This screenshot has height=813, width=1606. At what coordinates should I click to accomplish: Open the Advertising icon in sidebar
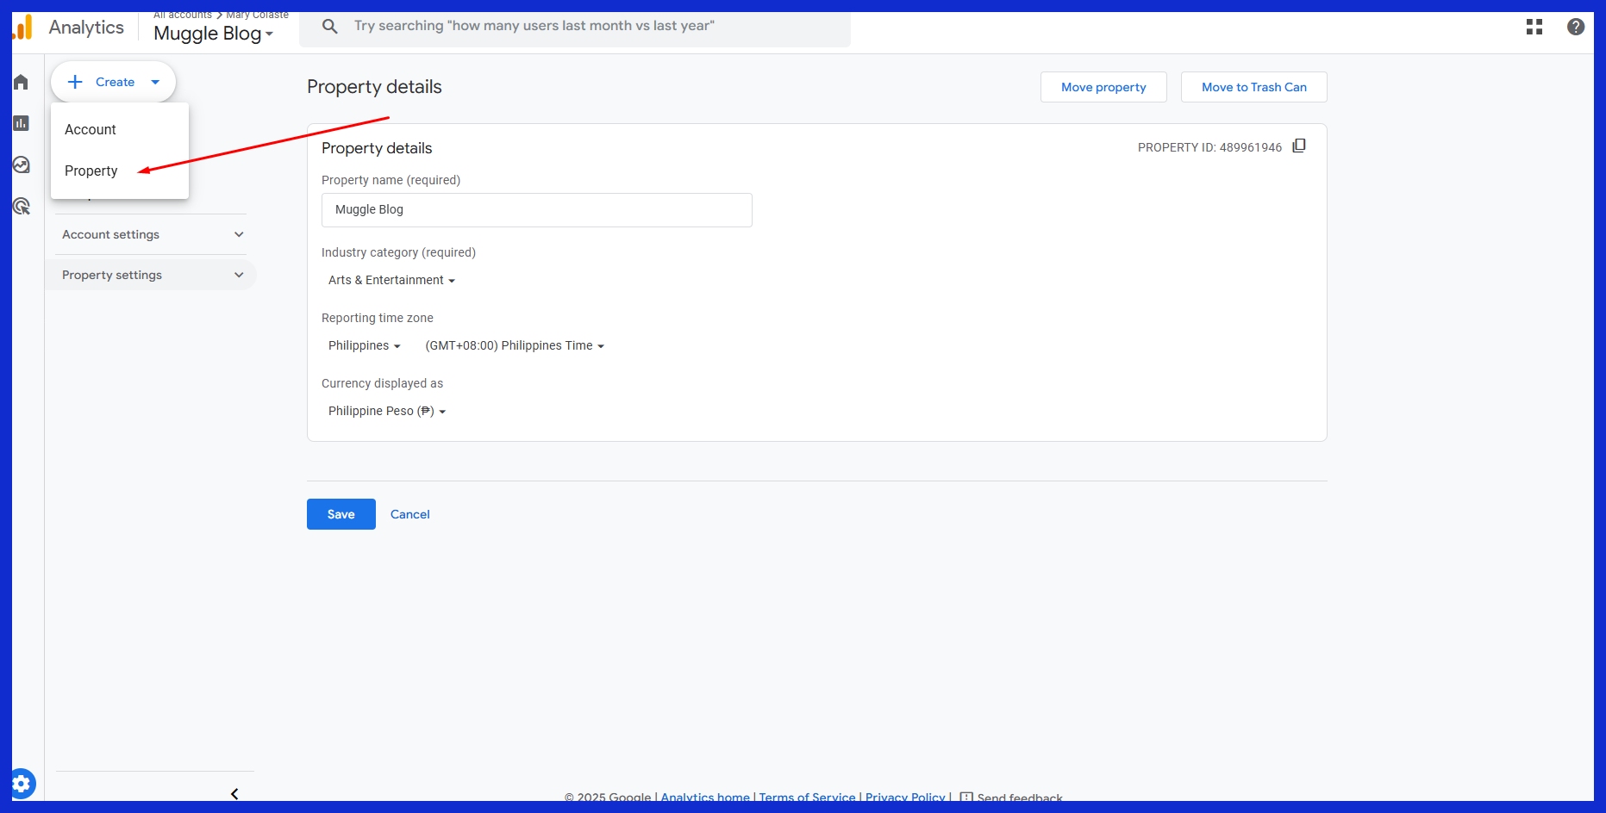[x=21, y=206]
